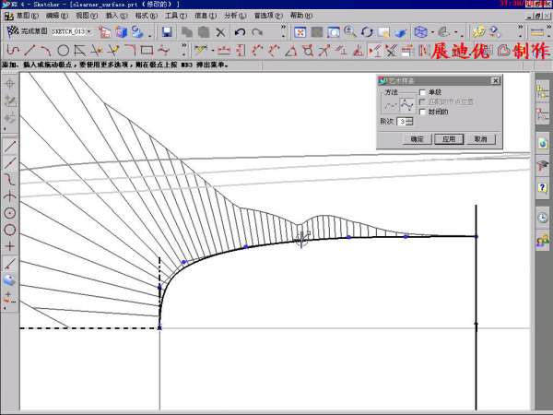Click the Undo arrow in the toolbar
The height and width of the screenshot is (415, 553).
(240, 32)
